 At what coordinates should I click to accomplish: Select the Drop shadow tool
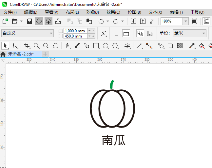click(x=170, y=46)
